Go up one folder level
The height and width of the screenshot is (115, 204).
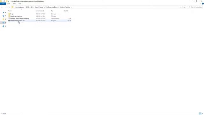point(10,7)
